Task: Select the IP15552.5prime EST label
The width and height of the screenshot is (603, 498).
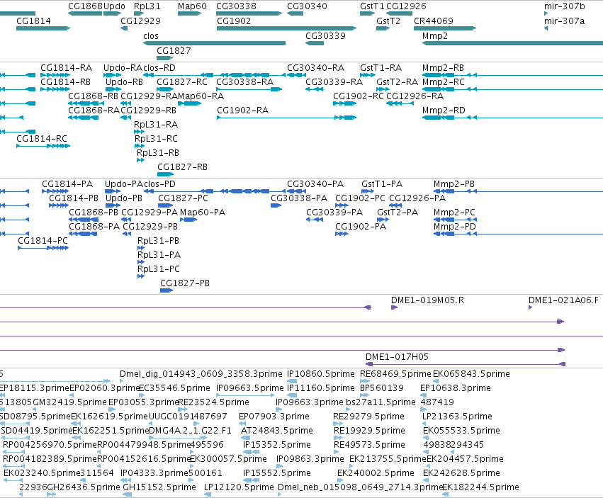Action: click(277, 473)
